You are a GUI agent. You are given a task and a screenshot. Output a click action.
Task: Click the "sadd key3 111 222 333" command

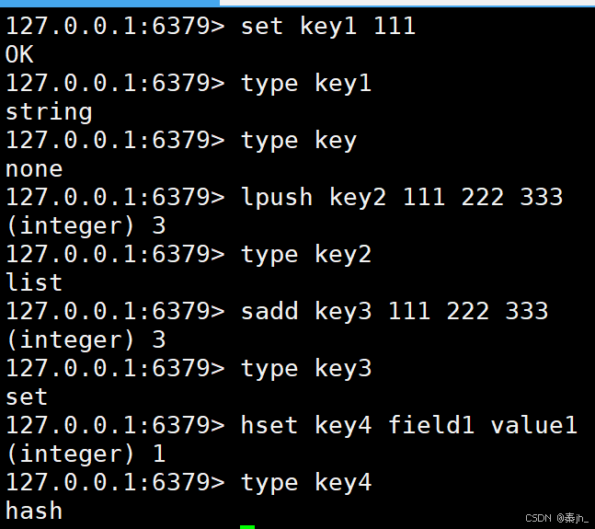[x=395, y=311]
